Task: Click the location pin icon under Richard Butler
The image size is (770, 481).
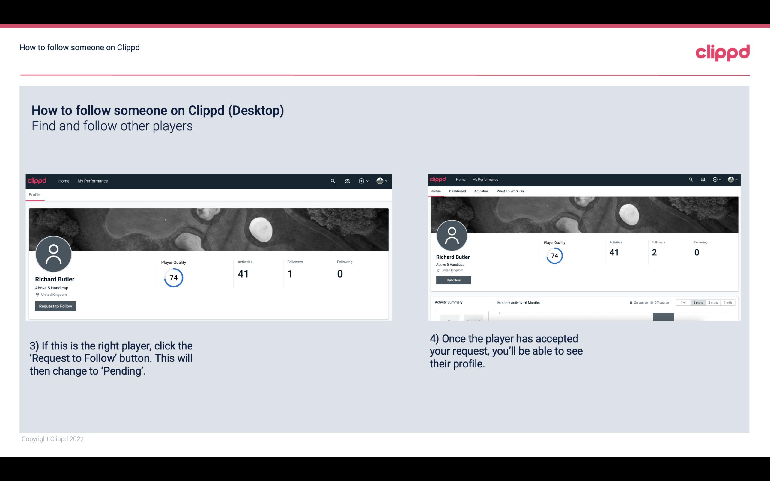Action: 37,294
